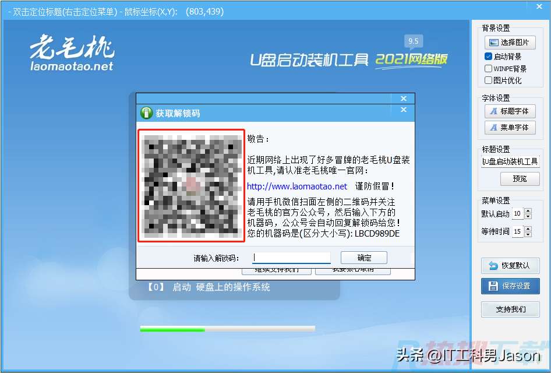Click the 9.5 version bubble
This screenshot has height=373, width=551.
pos(414,42)
